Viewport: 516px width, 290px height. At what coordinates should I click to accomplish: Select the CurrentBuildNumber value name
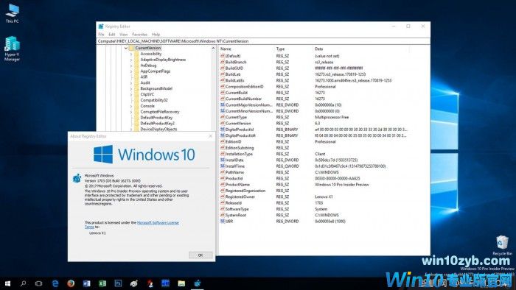pos(243,99)
